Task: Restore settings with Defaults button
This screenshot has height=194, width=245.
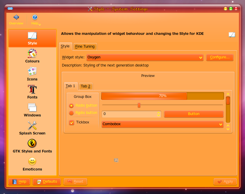Action: click(x=47, y=182)
